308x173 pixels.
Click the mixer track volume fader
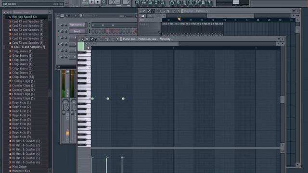click(x=64, y=112)
